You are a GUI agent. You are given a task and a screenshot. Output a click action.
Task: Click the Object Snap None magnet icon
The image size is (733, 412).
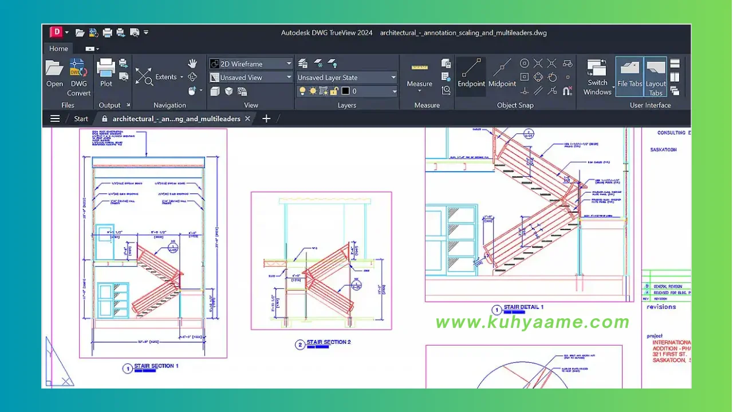pyautogui.click(x=567, y=90)
